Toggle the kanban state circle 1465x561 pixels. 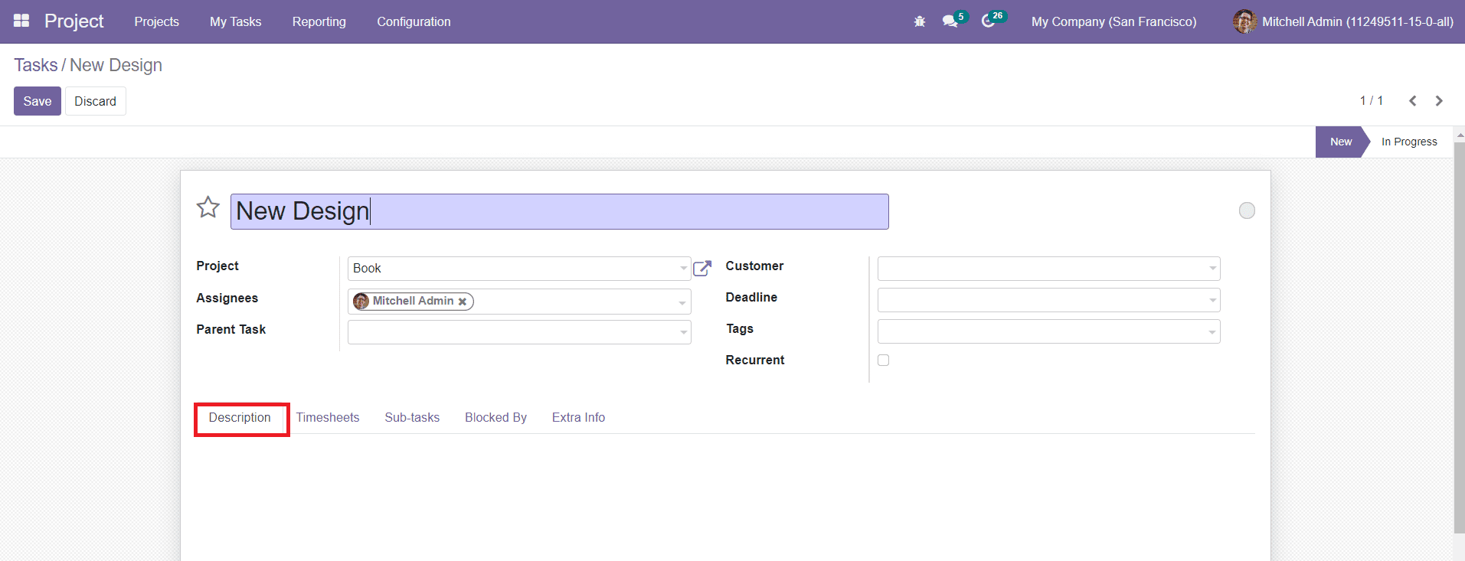click(x=1247, y=210)
